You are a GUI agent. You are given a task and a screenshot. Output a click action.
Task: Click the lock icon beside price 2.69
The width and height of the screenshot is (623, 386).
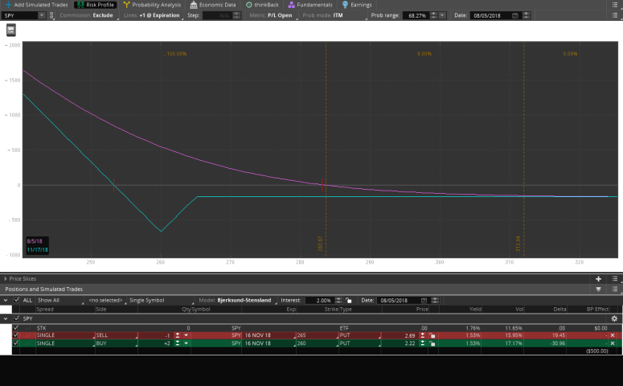(434, 335)
